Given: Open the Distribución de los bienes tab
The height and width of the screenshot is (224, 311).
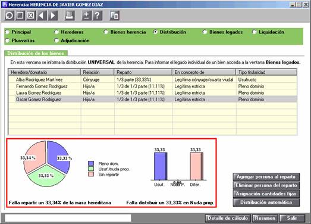Looking at the screenshot, I should (x=36, y=53).
